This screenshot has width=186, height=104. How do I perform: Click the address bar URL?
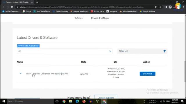(81, 7)
